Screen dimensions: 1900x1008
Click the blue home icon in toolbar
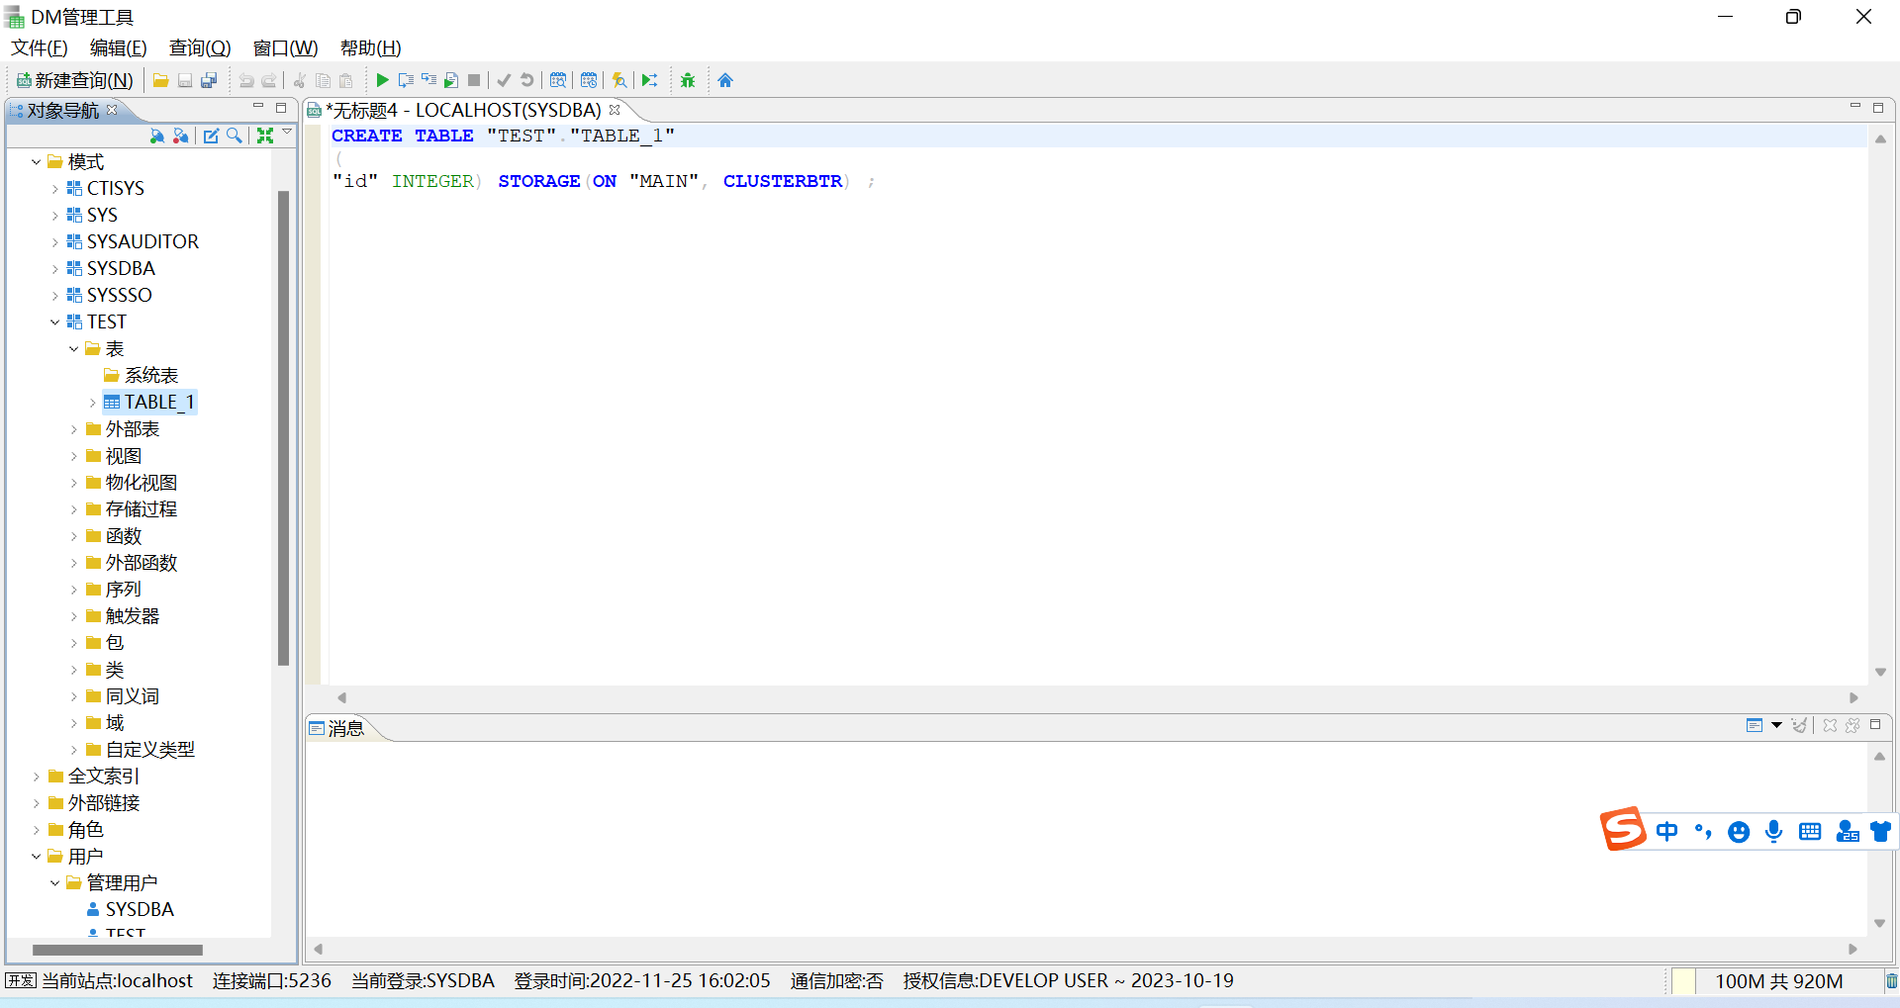click(725, 80)
